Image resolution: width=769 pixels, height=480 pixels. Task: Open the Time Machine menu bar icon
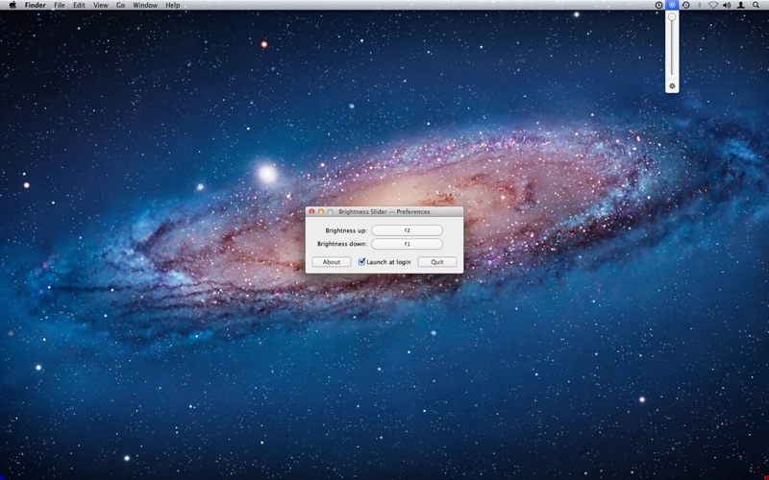tap(686, 5)
